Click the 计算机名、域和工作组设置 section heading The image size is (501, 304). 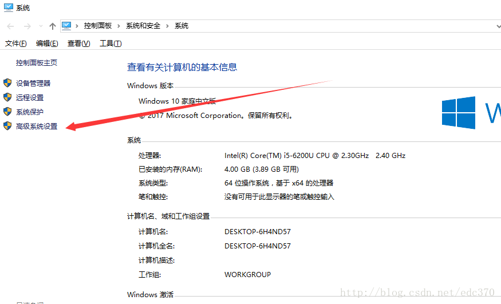pos(168,216)
